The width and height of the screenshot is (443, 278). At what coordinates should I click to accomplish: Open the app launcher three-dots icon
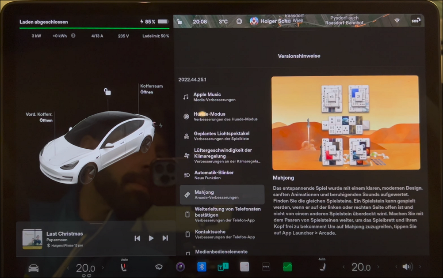click(266, 267)
